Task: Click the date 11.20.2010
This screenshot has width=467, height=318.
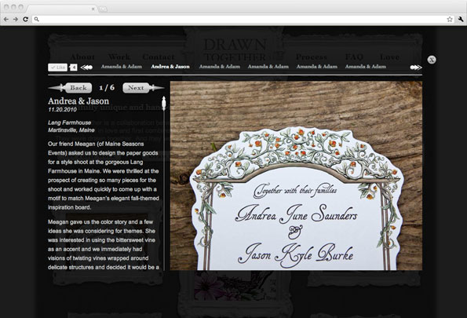Action: pos(62,110)
